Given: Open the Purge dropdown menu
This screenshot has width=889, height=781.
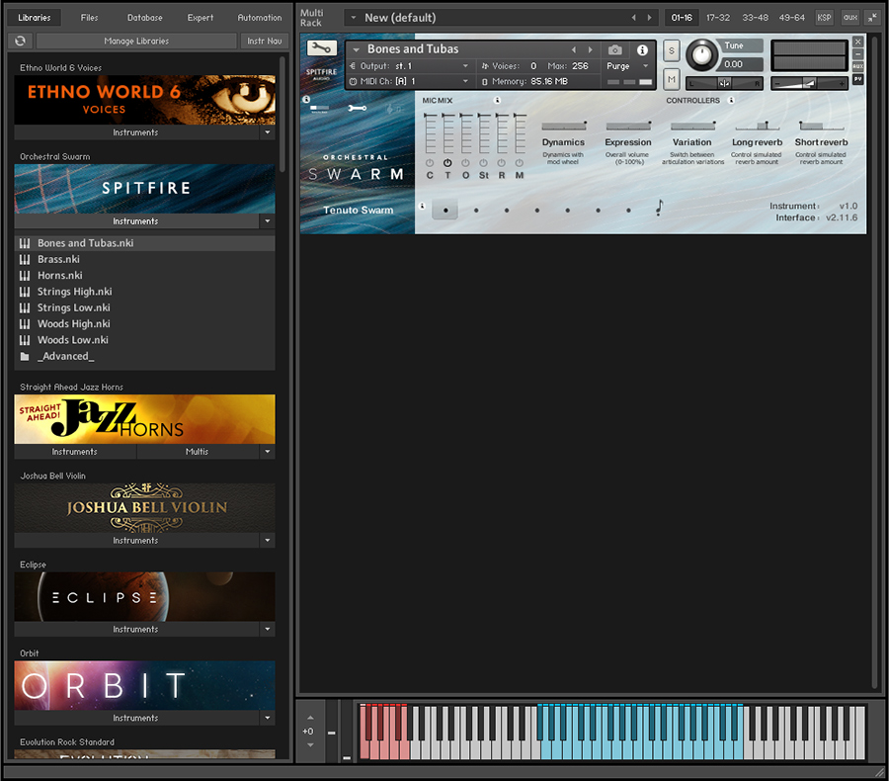Looking at the screenshot, I should coord(626,66).
